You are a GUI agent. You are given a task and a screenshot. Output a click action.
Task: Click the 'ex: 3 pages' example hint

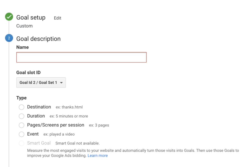pyautogui.click(x=99, y=125)
